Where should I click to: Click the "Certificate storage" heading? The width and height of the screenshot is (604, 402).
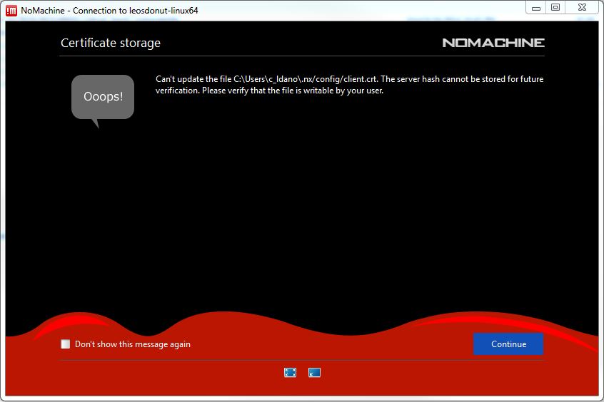click(x=111, y=43)
